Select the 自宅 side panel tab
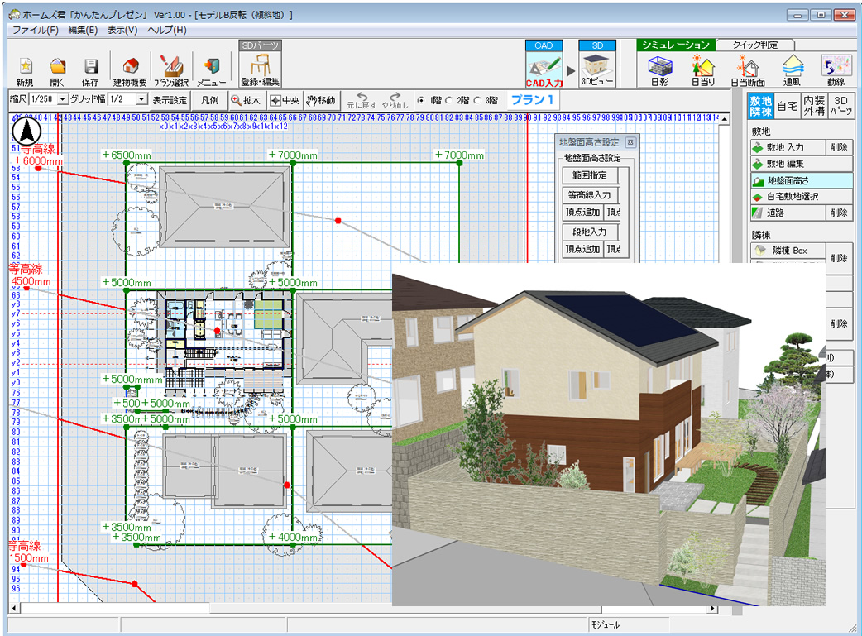The width and height of the screenshot is (862, 636). tap(788, 106)
